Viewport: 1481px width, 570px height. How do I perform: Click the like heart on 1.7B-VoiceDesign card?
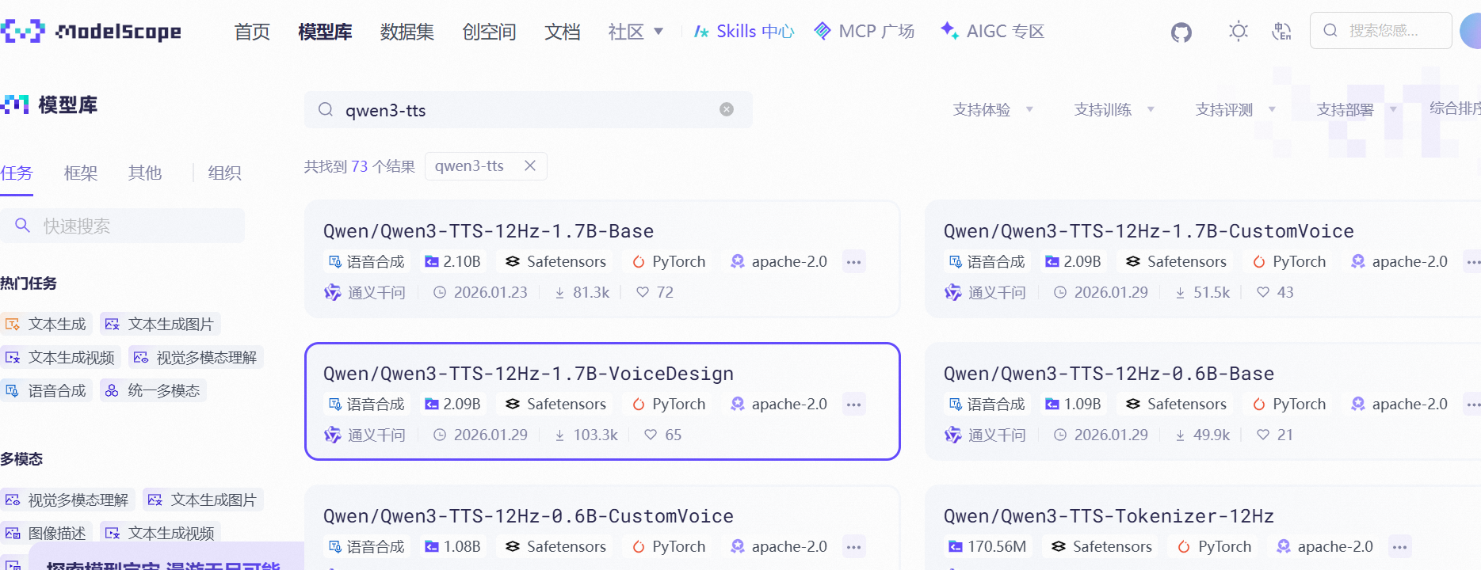pyautogui.click(x=651, y=435)
